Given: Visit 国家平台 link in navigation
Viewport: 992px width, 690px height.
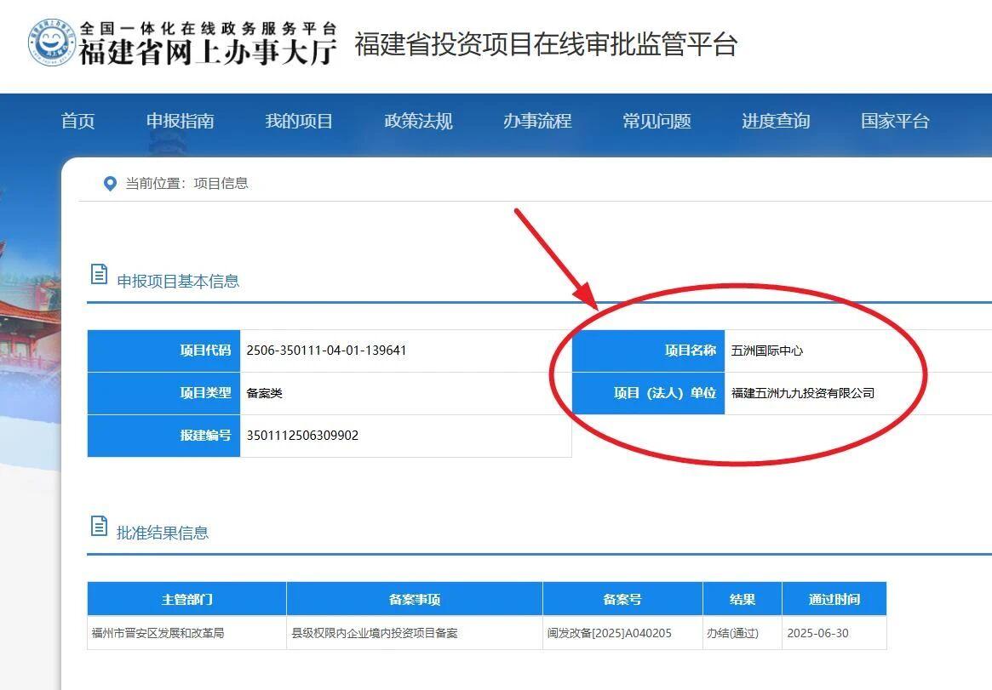Looking at the screenshot, I should pos(895,121).
